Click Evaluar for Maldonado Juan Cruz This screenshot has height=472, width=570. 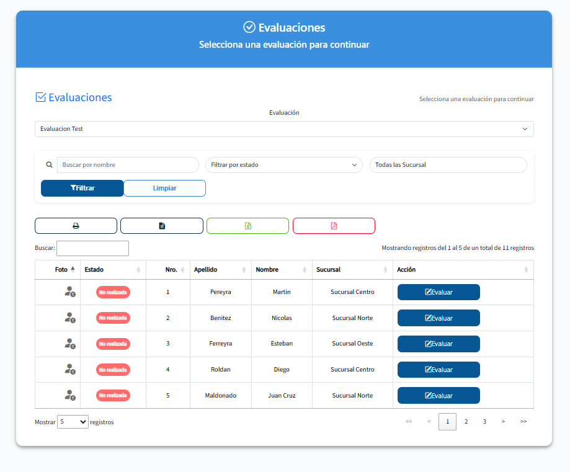[439, 396]
